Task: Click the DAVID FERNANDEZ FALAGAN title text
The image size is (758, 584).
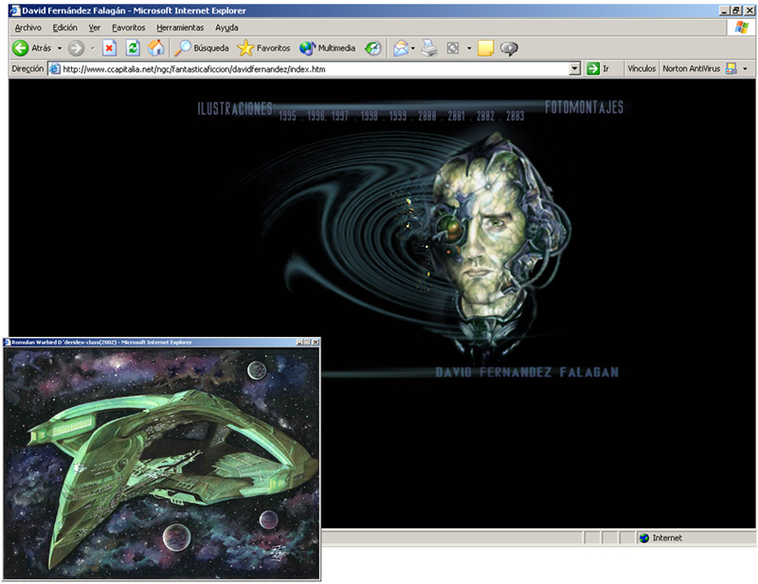Action: pyautogui.click(x=527, y=372)
